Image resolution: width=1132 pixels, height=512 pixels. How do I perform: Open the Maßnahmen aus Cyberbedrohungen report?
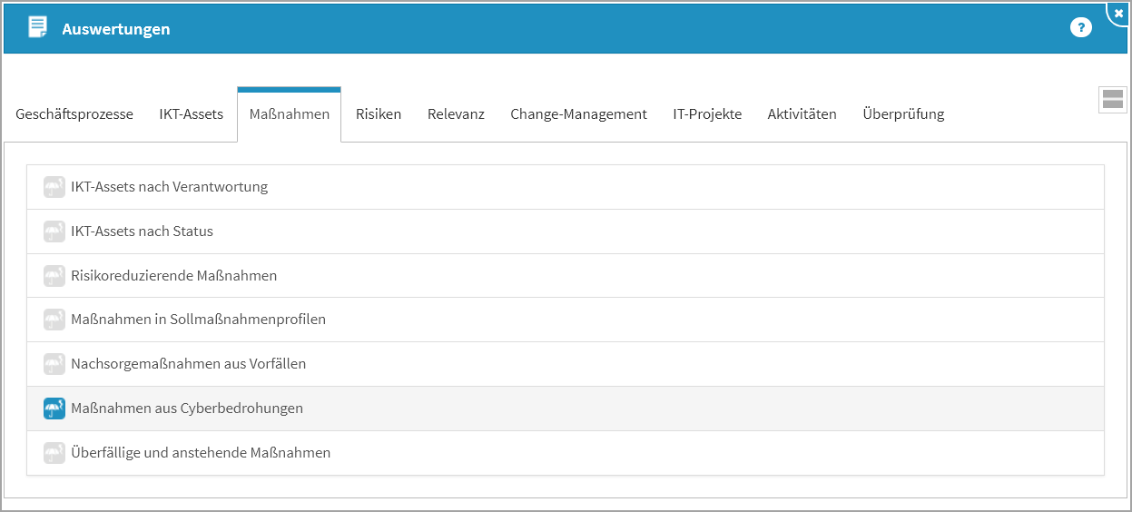(187, 409)
